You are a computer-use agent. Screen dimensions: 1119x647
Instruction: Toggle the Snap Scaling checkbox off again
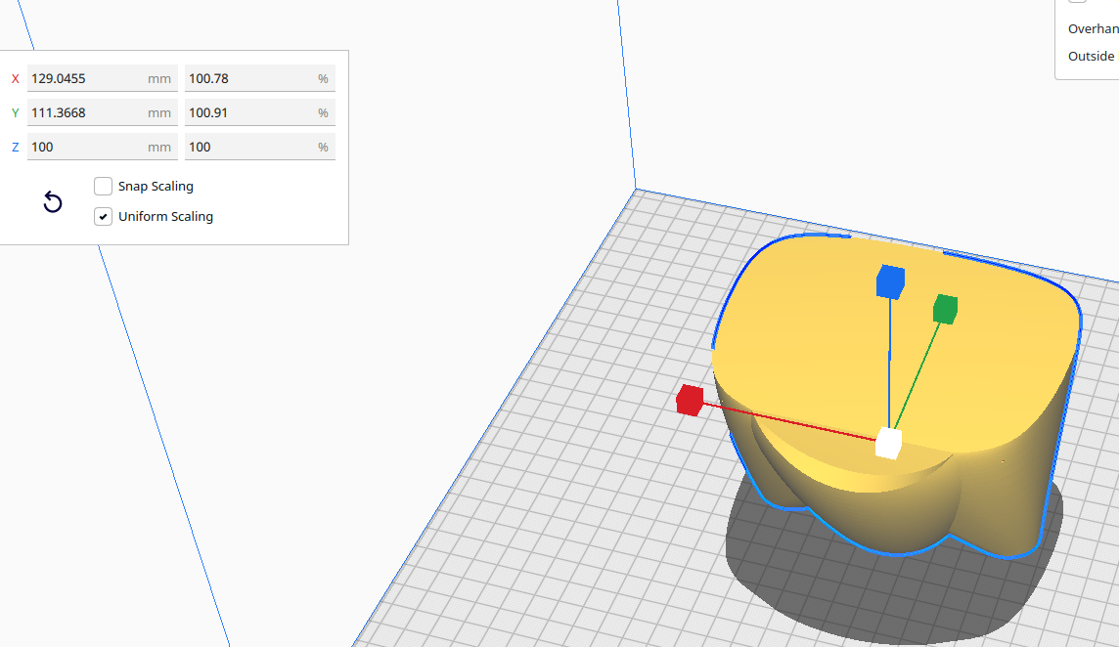pyautogui.click(x=103, y=186)
